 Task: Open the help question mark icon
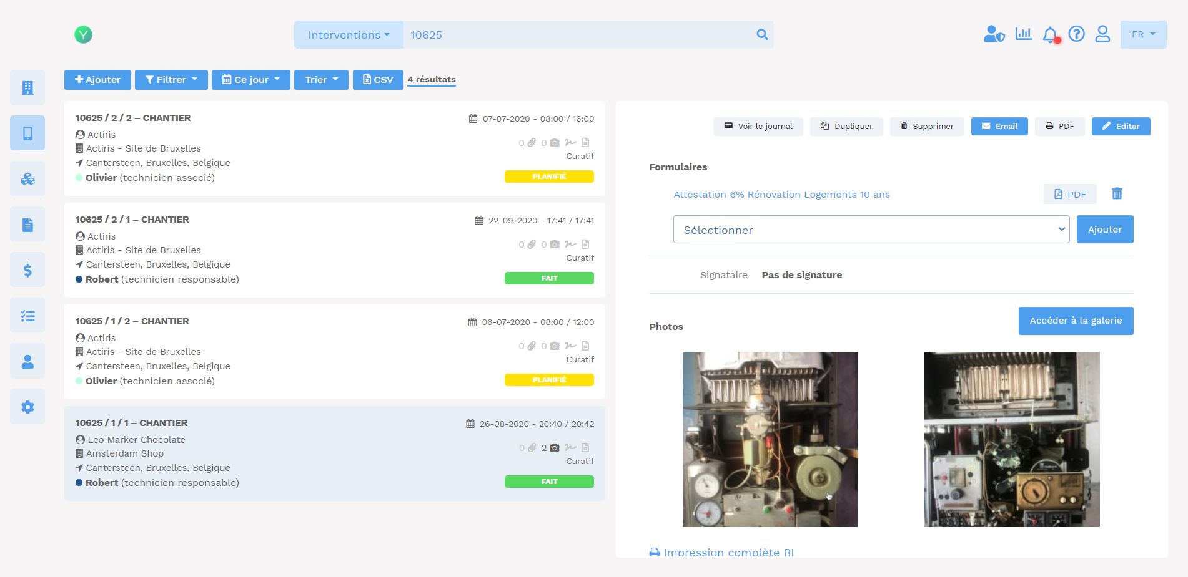1076,34
